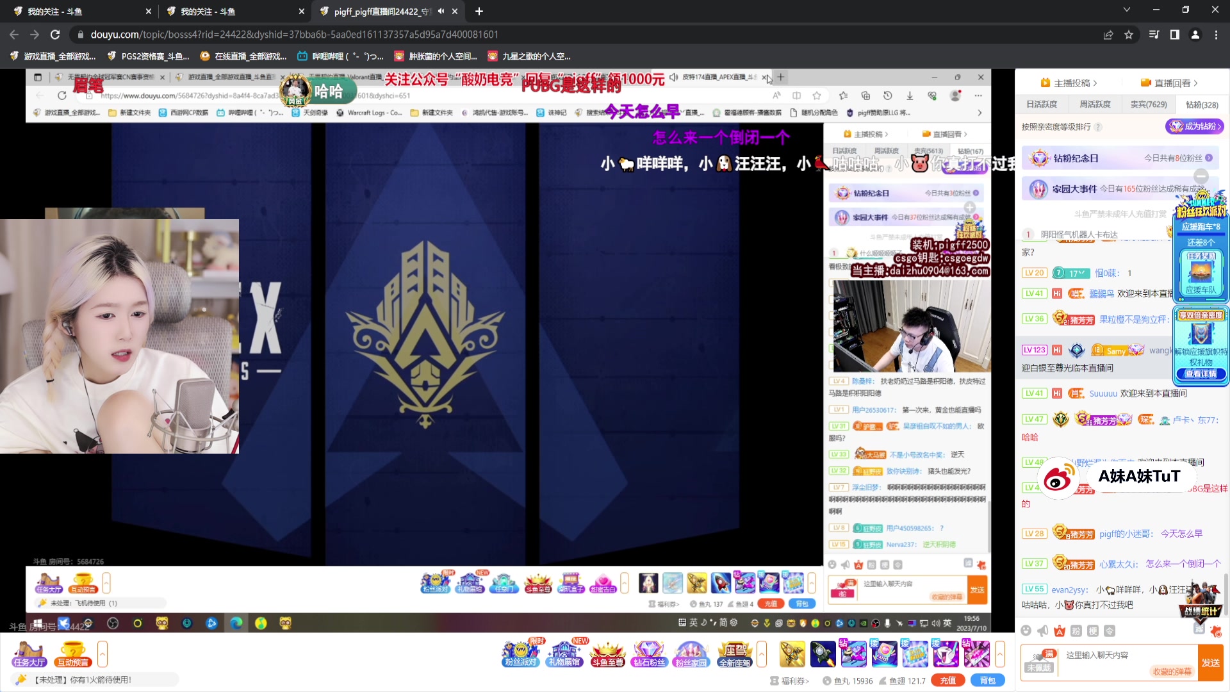Image resolution: width=1230 pixels, height=692 pixels.
Task: Open the 九星之歌的个人空间 bookmark
Action: [529, 56]
